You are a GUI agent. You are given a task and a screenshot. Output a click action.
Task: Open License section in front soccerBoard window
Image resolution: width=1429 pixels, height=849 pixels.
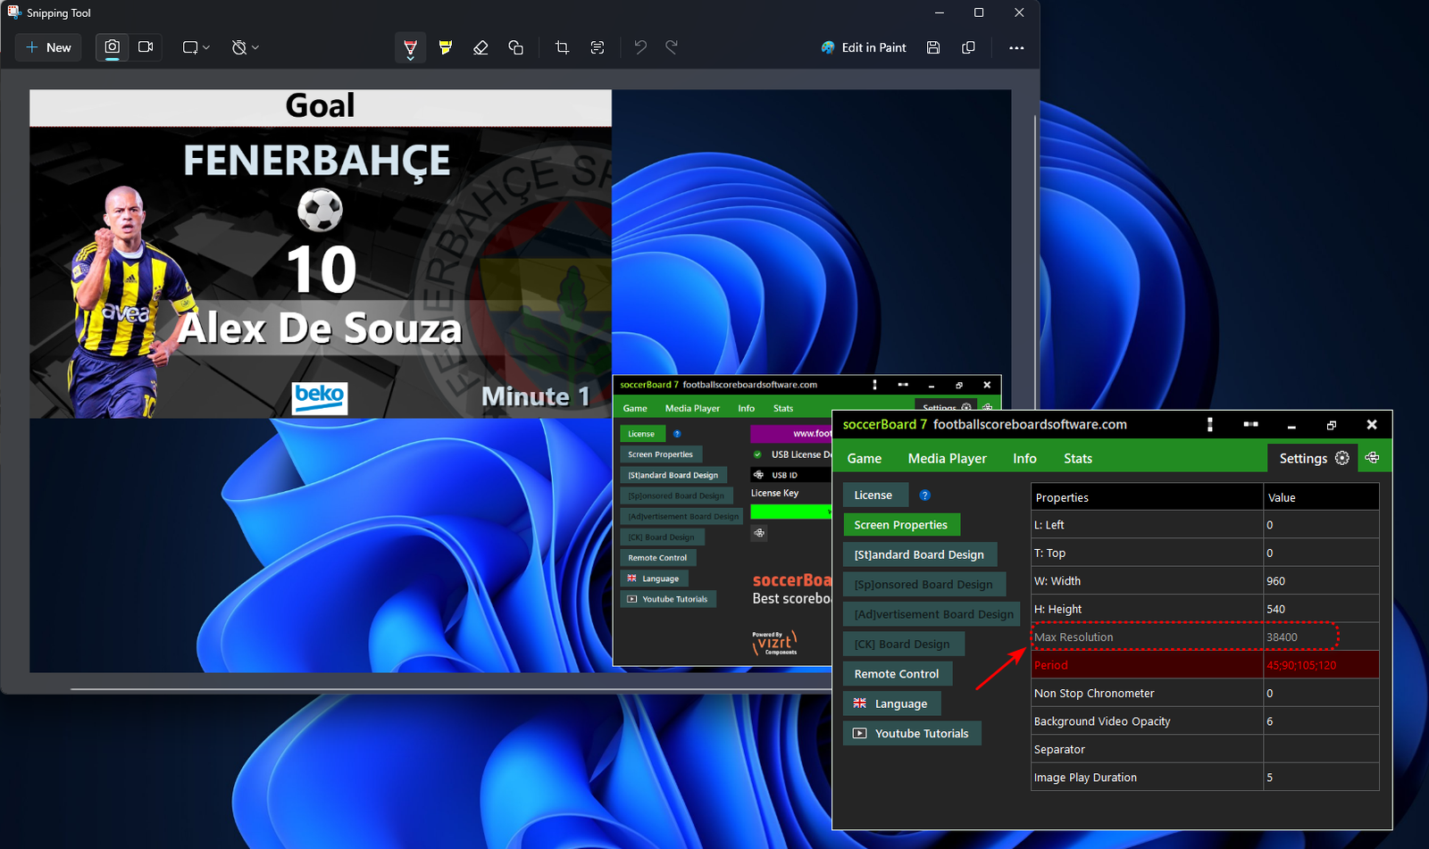(x=875, y=495)
